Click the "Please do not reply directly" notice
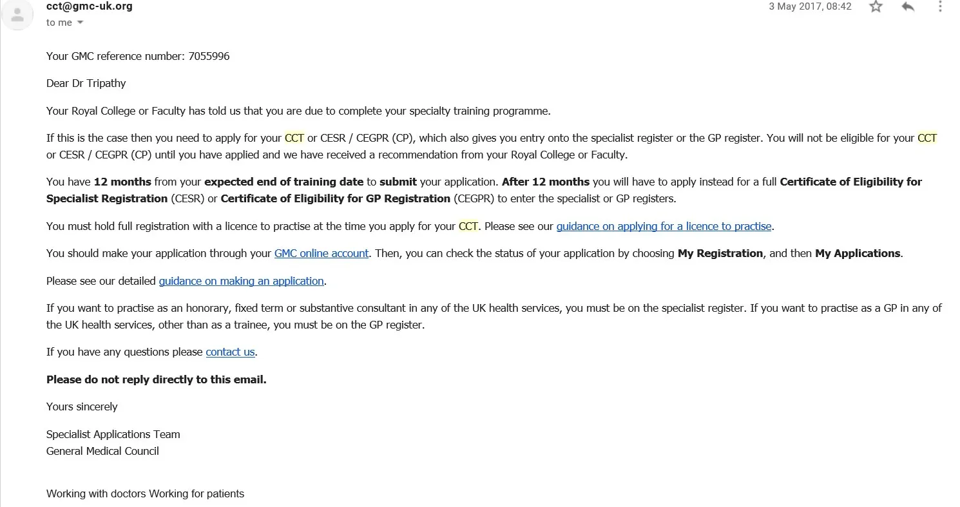The image size is (960, 507). click(156, 379)
